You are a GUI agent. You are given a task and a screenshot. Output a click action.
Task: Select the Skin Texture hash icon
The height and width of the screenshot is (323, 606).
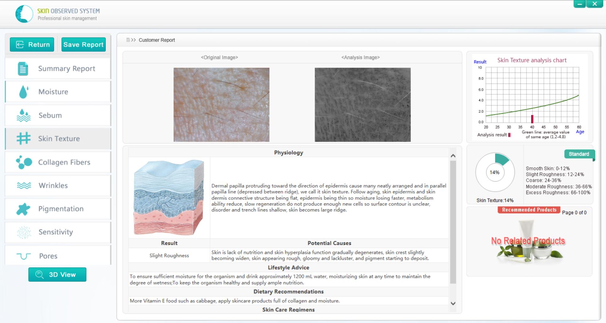23,139
